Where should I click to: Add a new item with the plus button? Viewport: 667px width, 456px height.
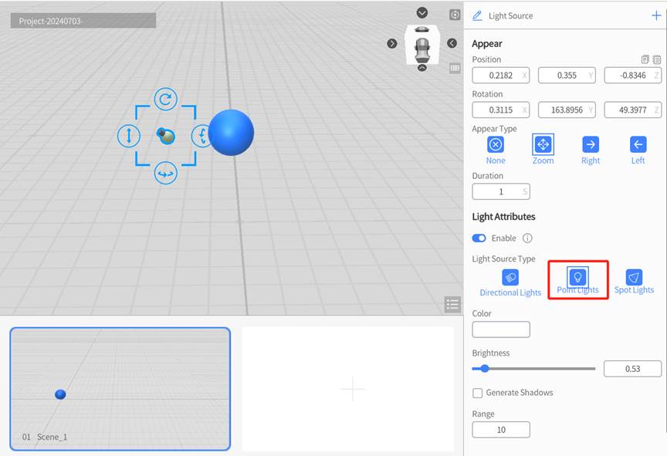656,15
